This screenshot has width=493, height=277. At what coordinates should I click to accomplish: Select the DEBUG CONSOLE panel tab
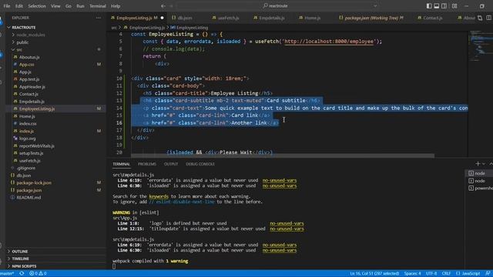(200, 164)
